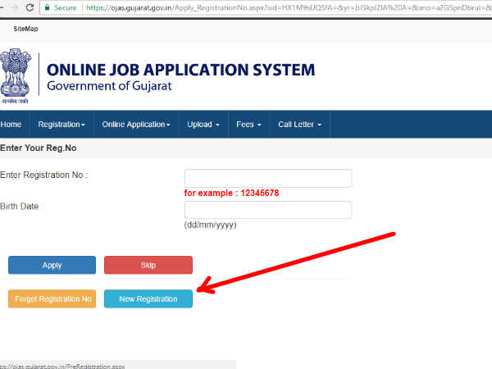492x369 pixels.
Task: Click the Government of India emblem logo
Action: (x=16, y=76)
